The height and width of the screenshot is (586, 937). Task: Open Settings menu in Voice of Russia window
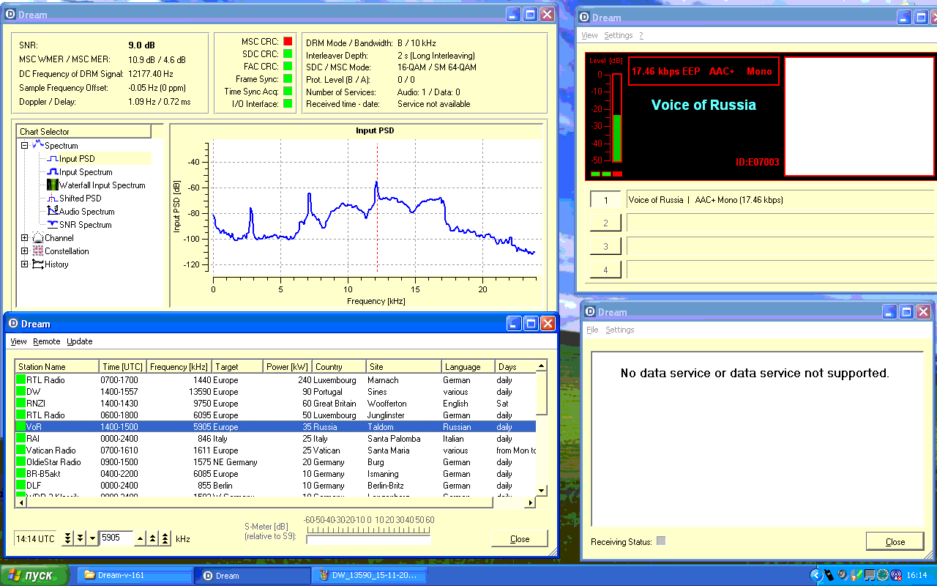[619, 35]
